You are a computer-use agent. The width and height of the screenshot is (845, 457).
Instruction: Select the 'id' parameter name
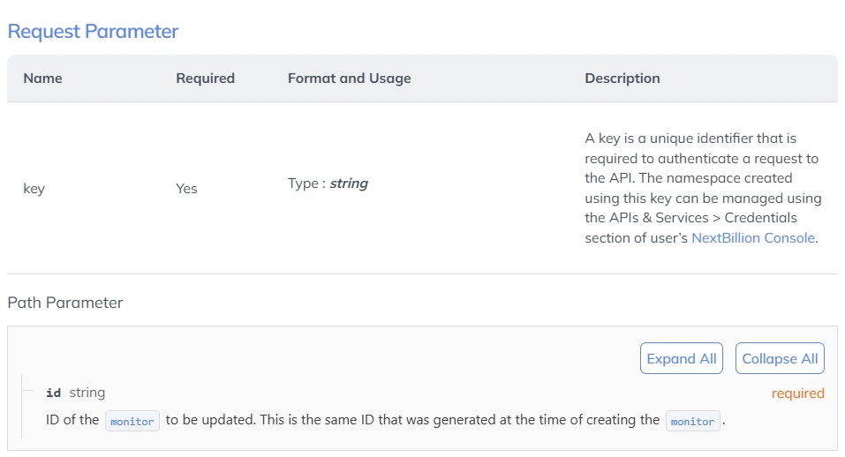click(x=53, y=393)
